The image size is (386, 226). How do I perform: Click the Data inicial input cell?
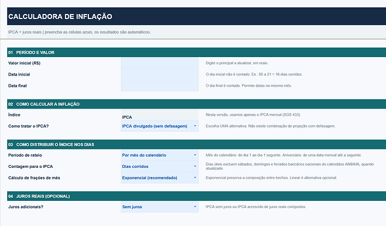[x=159, y=74]
